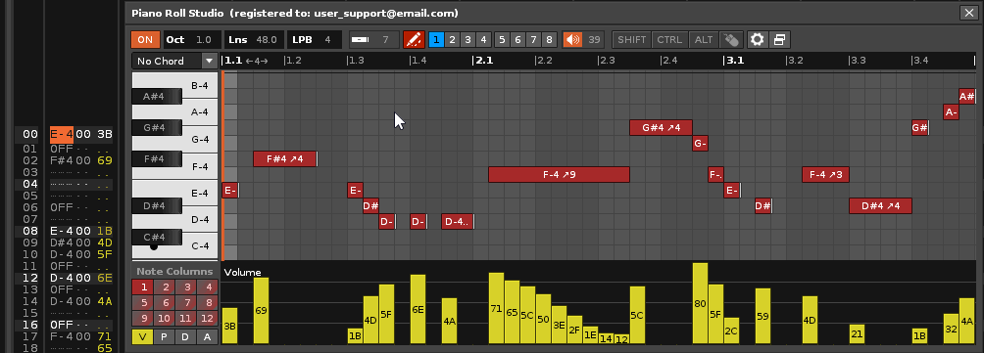Select track button 5 in toolbar
Viewport: 984px width, 353px height.
click(502, 39)
